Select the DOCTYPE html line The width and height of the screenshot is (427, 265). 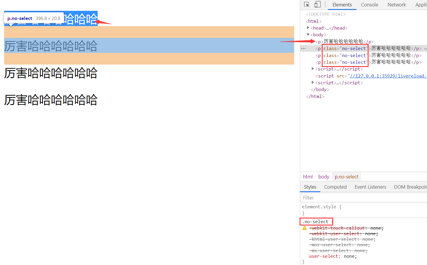(326, 14)
